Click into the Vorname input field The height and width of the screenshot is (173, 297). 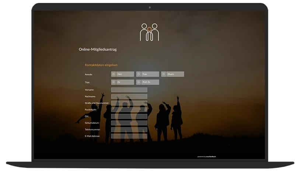[129, 90]
